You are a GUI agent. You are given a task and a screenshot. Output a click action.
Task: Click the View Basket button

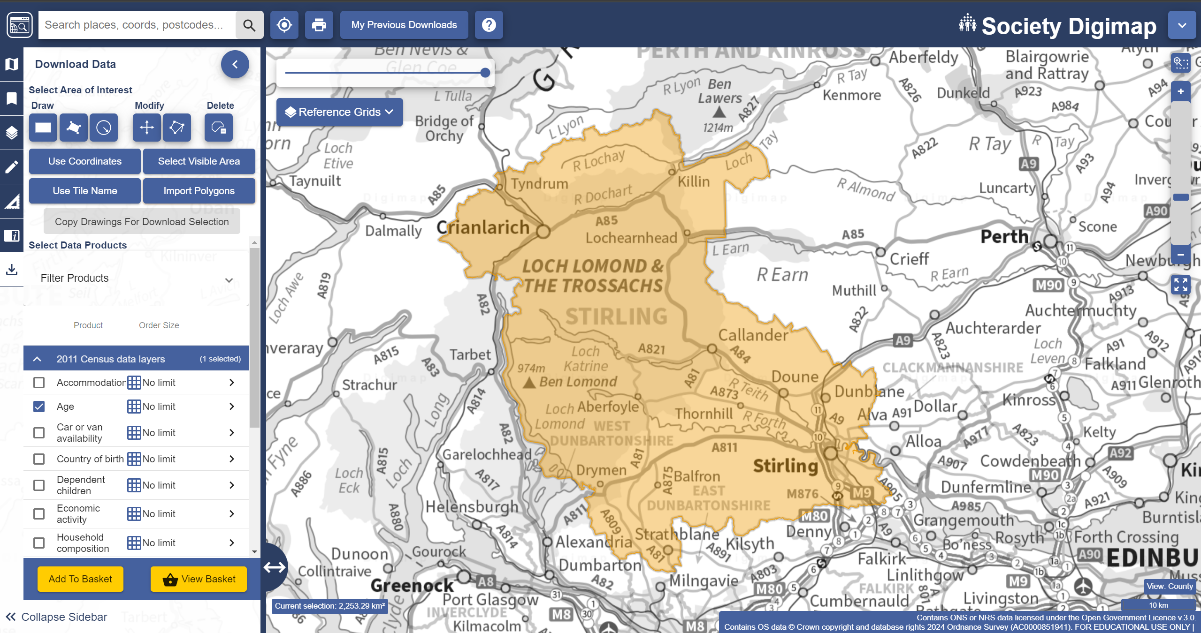(199, 579)
